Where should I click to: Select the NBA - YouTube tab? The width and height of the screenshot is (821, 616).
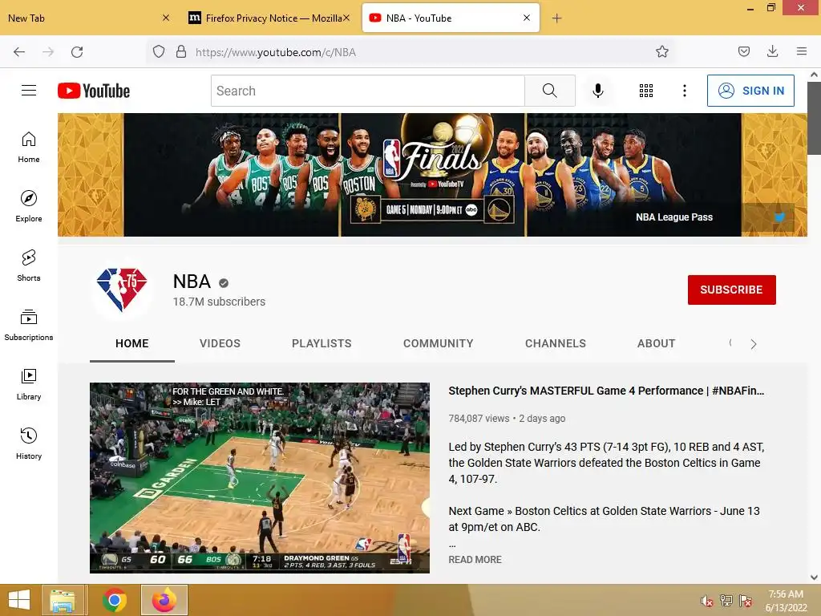click(x=451, y=18)
